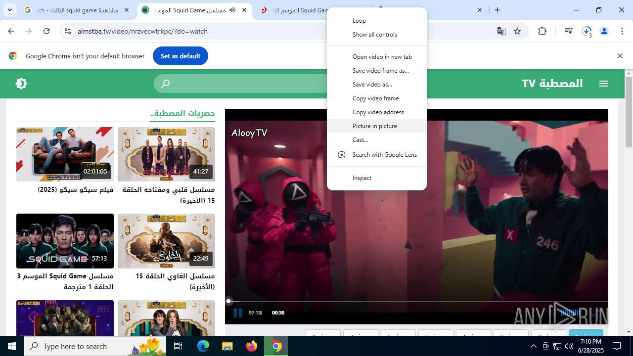Image resolution: width=633 pixels, height=356 pixels.
Task: Open the Chrome downloads icon
Action: click(587, 31)
